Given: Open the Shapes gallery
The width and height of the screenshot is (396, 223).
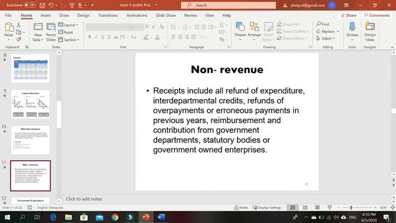Looking at the screenshot, I should (240, 32).
